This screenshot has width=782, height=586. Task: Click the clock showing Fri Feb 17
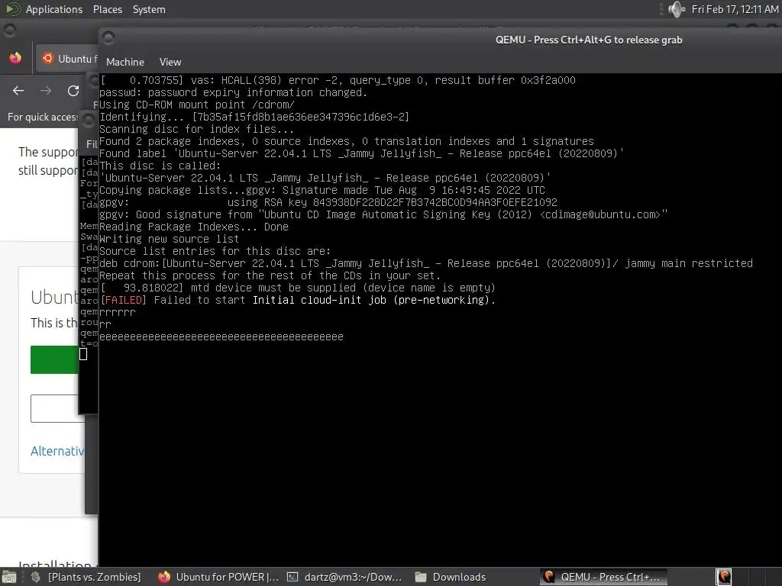[x=735, y=9]
